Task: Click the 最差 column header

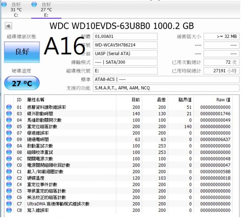Action: click(161, 100)
